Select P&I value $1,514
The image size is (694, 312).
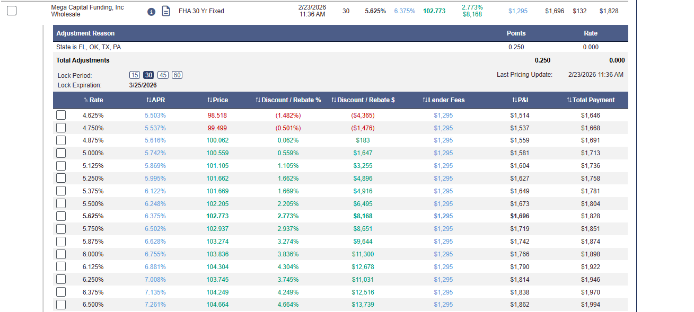click(520, 115)
